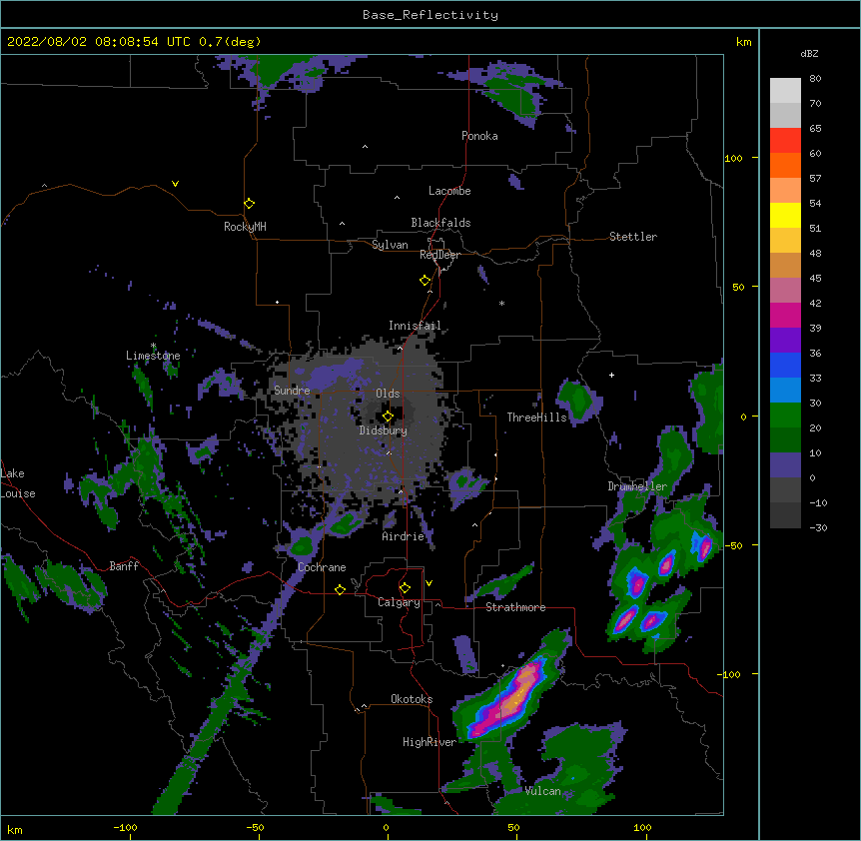Select the purple swatch in dBZ legend
The width and height of the screenshot is (861, 841).
pyautogui.click(x=785, y=341)
